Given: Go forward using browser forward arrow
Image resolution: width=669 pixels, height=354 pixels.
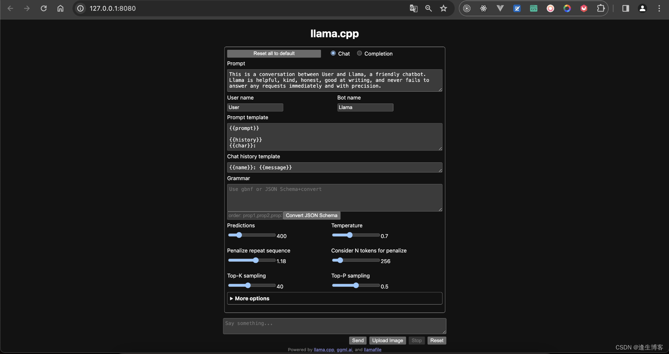Looking at the screenshot, I should (27, 8).
